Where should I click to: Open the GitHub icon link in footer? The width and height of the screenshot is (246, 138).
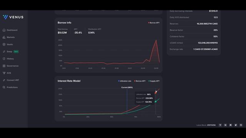click(x=241, y=125)
